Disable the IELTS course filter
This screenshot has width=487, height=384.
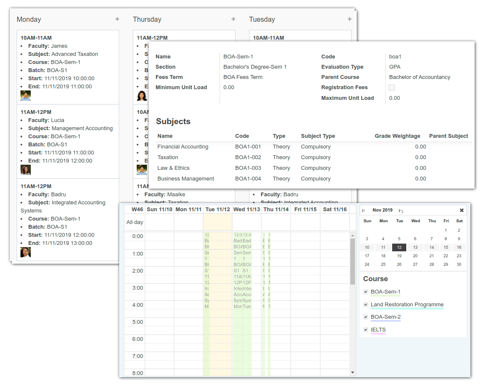click(x=366, y=329)
